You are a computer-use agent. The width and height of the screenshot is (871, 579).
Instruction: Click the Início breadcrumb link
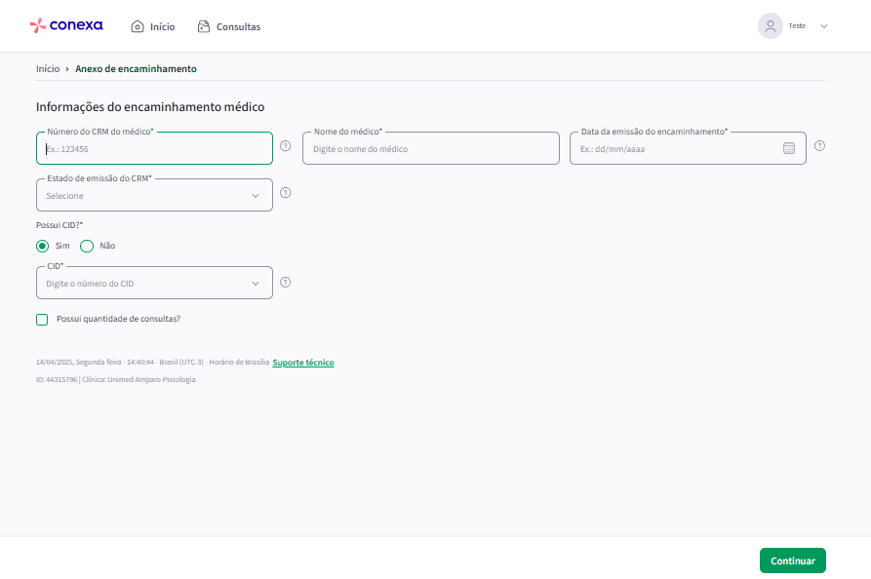[48, 69]
